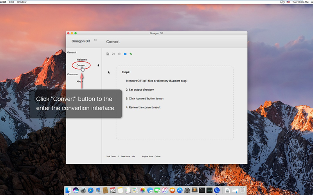This screenshot has height=195, width=313.
Task: Open iTunes from the dock
Action: point(165,190)
